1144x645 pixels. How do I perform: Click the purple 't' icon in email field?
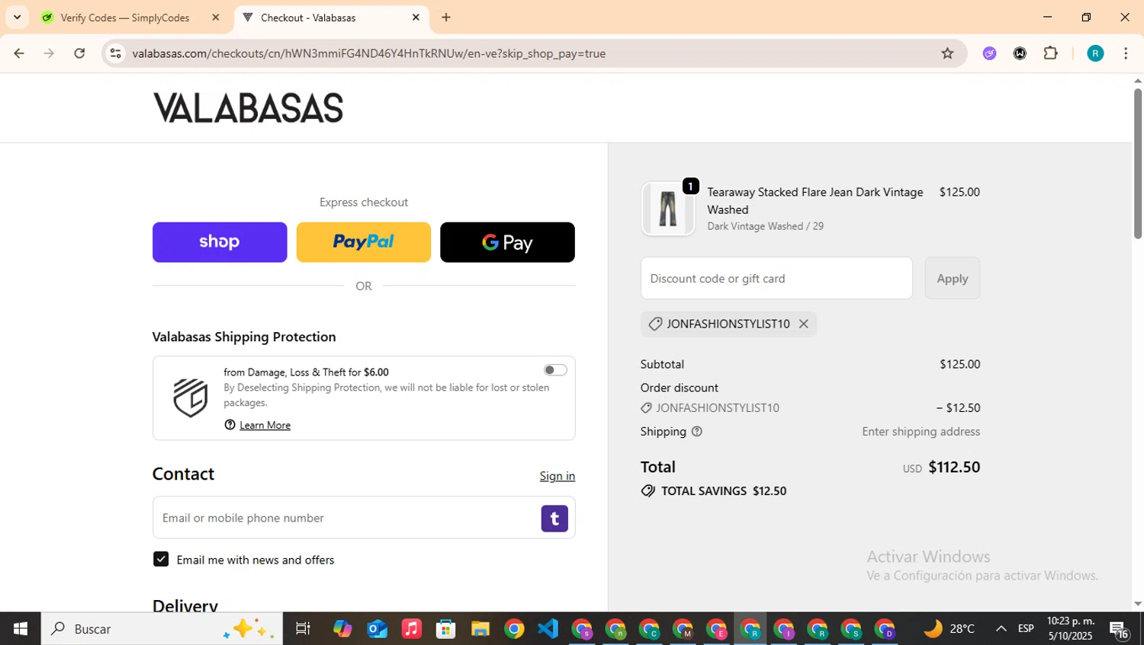click(554, 519)
